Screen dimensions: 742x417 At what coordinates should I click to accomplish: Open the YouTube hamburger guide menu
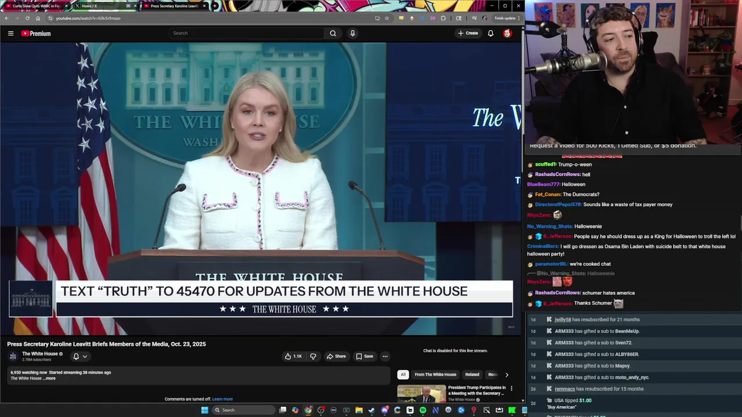point(10,34)
